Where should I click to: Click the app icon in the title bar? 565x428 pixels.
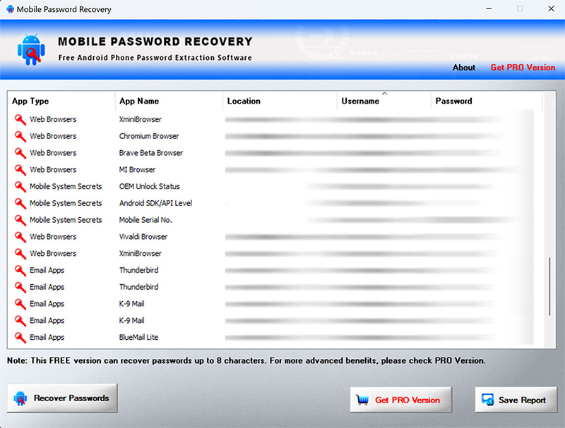[x=10, y=9]
